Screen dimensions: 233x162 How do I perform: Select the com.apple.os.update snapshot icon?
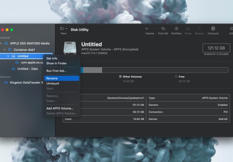tap(17, 62)
